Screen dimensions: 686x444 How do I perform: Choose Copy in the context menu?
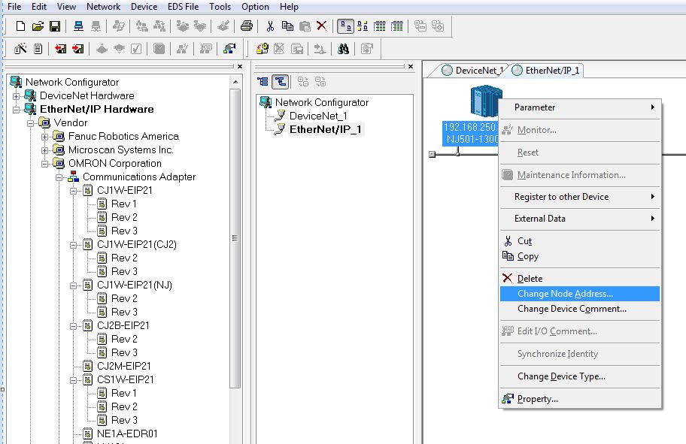pyautogui.click(x=580, y=256)
